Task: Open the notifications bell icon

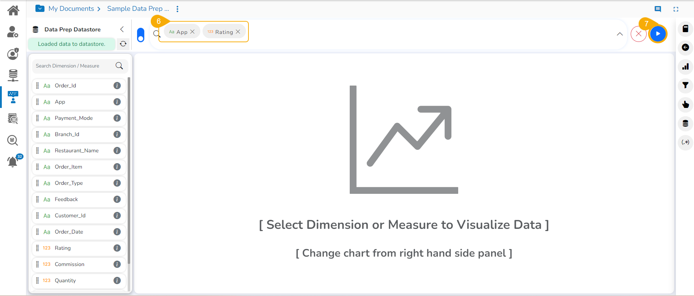Action: click(x=13, y=162)
